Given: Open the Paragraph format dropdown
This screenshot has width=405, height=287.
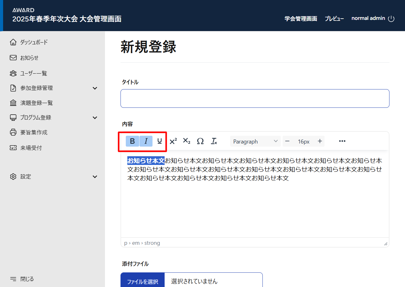Looking at the screenshot, I should click(x=255, y=141).
